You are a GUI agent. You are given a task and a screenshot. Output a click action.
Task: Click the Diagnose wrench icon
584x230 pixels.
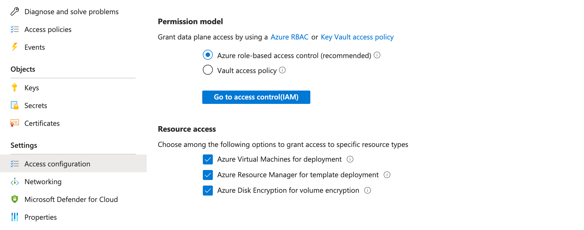(x=14, y=12)
